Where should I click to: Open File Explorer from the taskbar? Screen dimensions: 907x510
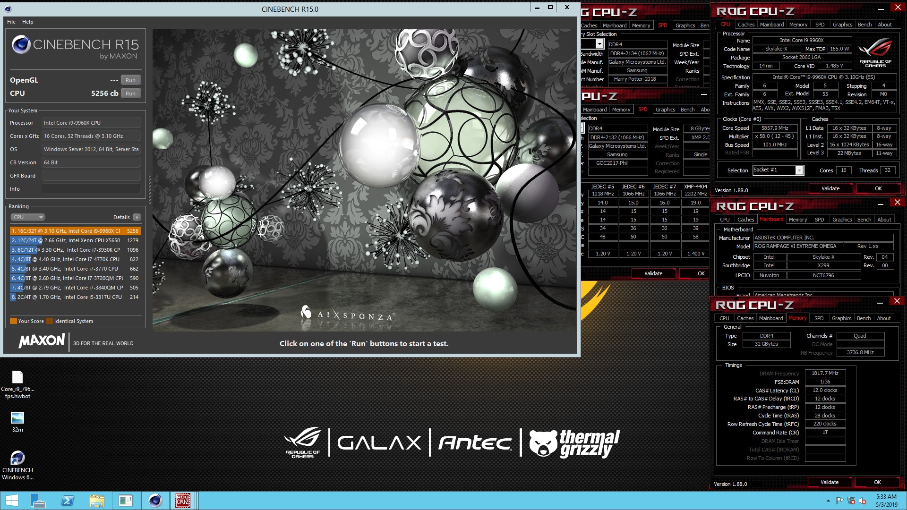97,501
